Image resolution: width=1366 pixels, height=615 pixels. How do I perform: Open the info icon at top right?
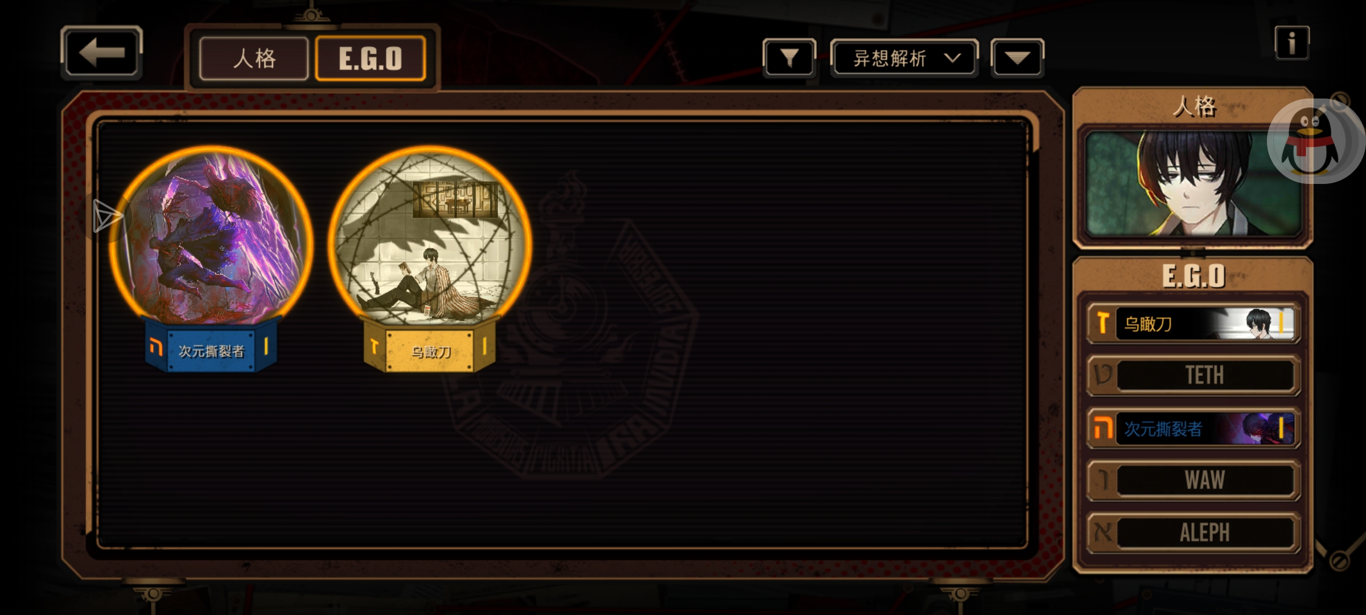tap(1292, 43)
